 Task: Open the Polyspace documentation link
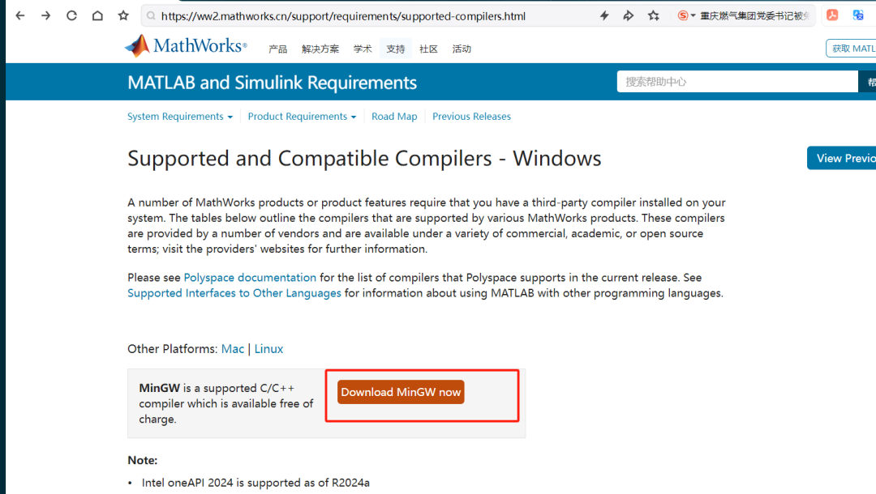point(250,278)
